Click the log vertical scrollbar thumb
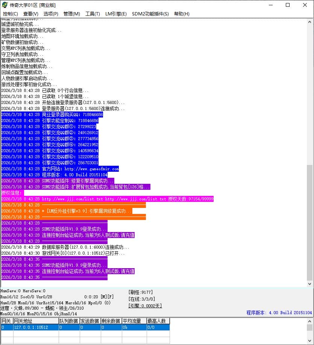This screenshot has height=345, width=314. point(309,223)
